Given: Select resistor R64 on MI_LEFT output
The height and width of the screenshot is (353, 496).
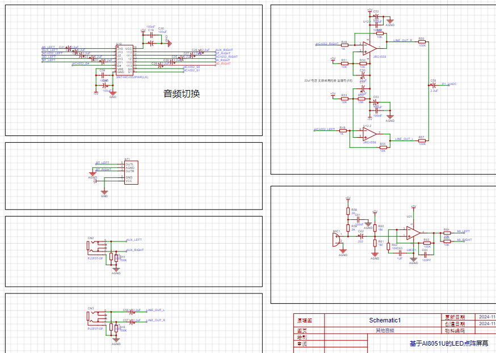Looking at the screenshot, I should (447, 233).
